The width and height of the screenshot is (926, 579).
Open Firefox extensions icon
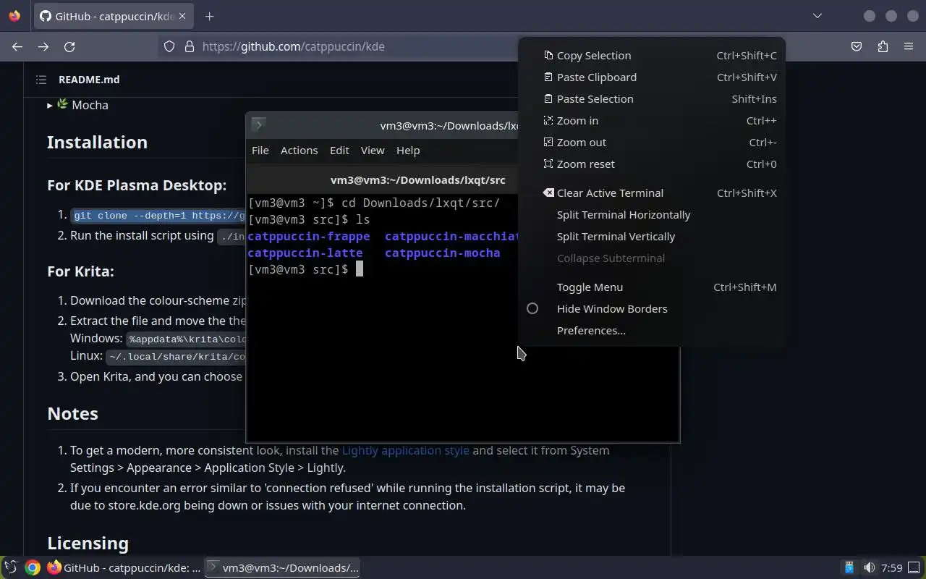[883, 46]
